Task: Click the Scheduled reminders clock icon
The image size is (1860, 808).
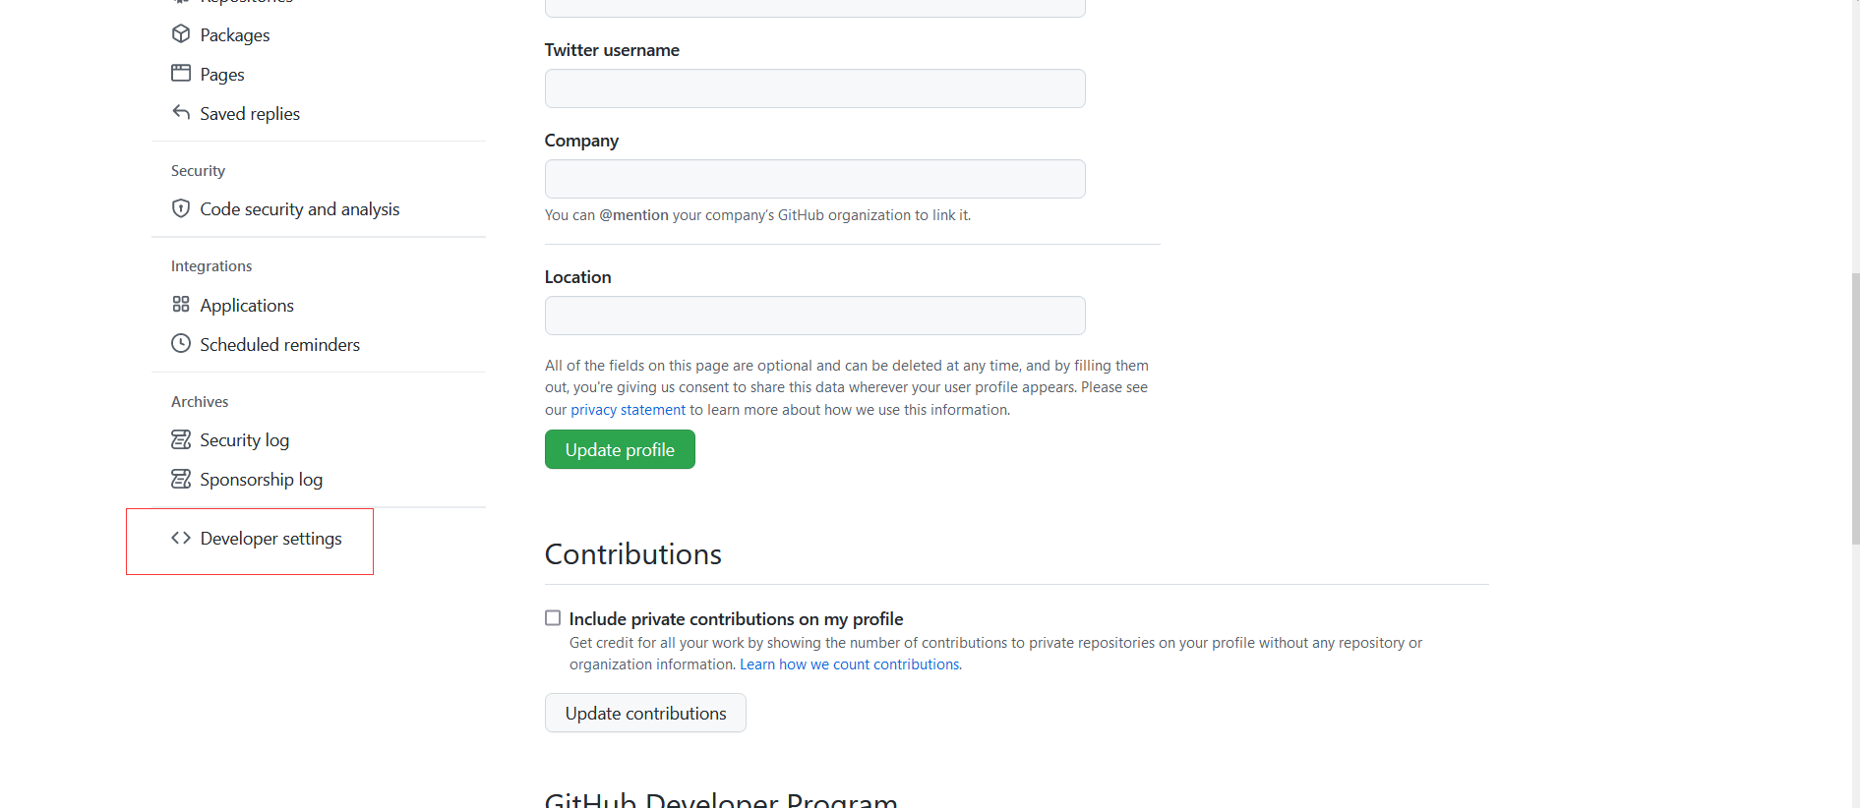Action: tap(181, 344)
